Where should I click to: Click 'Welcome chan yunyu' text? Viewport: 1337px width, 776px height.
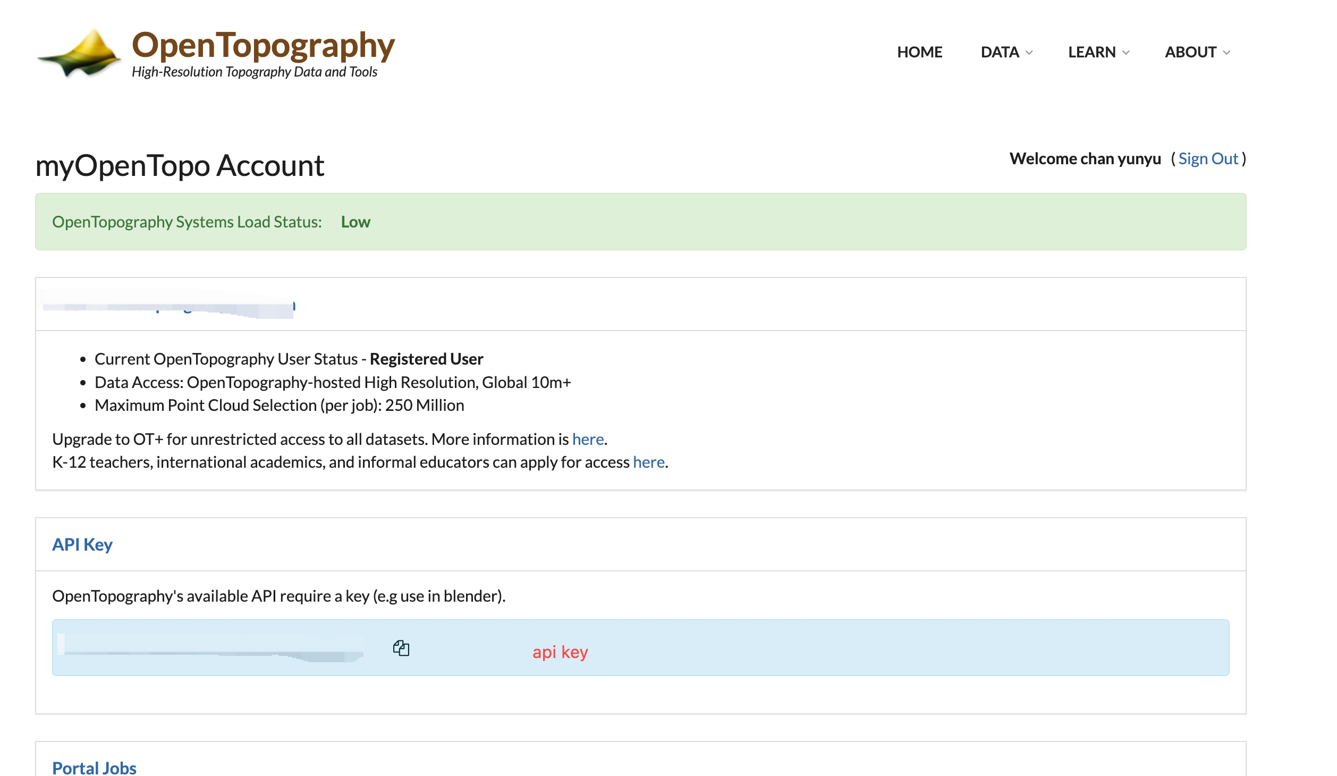(1085, 158)
